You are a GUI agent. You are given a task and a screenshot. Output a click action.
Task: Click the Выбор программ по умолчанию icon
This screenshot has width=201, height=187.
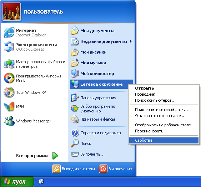[x=75, y=108]
